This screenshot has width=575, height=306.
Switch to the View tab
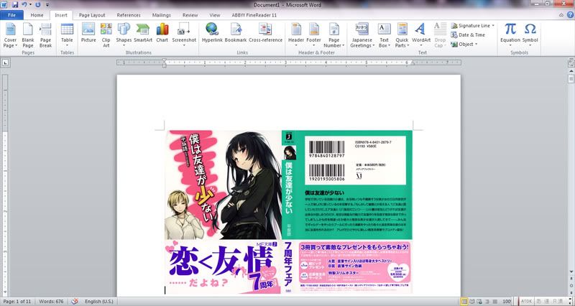214,15
